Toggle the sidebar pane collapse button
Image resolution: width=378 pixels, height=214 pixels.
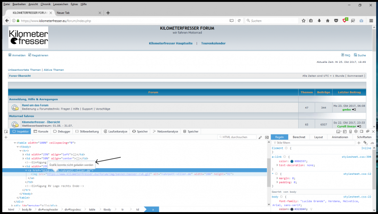pos(266,137)
